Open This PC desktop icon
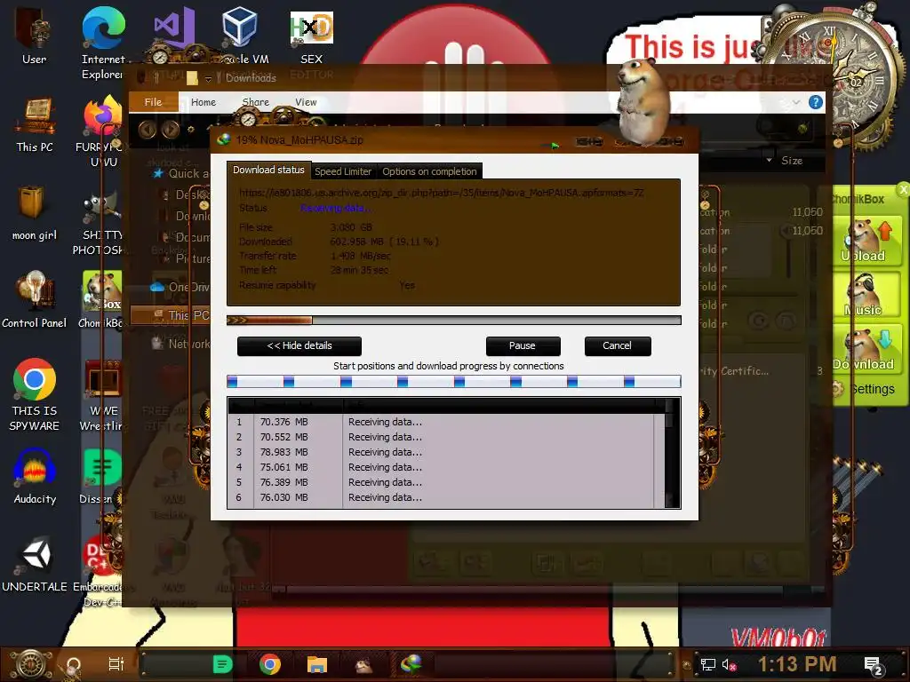Image resolution: width=910 pixels, height=682 pixels. [x=35, y=124]
